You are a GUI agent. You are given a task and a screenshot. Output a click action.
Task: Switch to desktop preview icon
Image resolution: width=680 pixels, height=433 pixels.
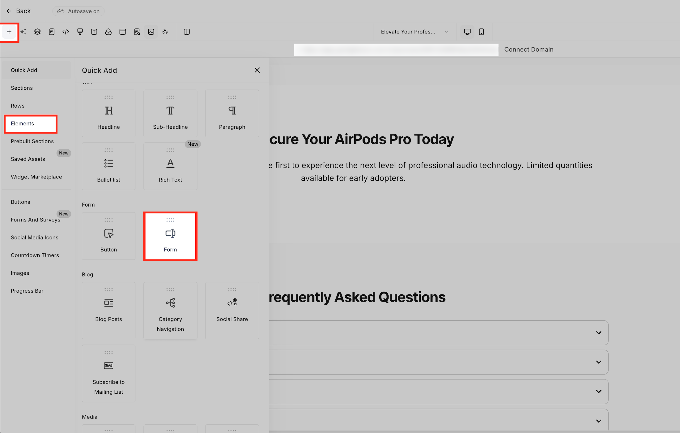tap(467, 32)
